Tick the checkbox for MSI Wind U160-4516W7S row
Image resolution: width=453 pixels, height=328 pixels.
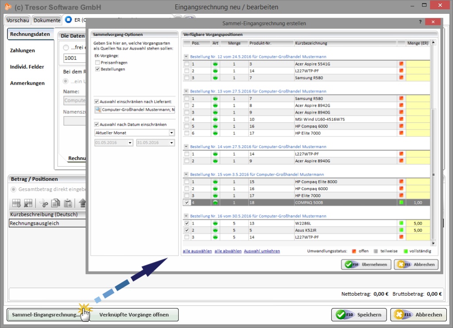pos(187,119)
